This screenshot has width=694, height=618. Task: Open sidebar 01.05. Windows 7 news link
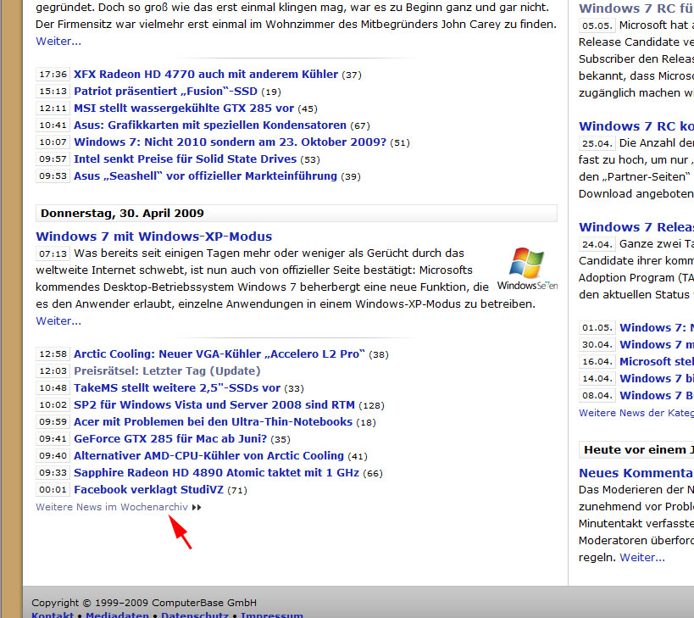pyautogui.click(x=657, y=327)
